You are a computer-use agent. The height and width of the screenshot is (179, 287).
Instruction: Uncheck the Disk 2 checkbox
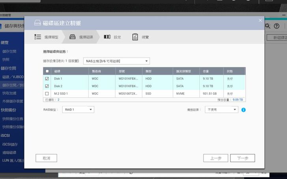click(47, 86)
